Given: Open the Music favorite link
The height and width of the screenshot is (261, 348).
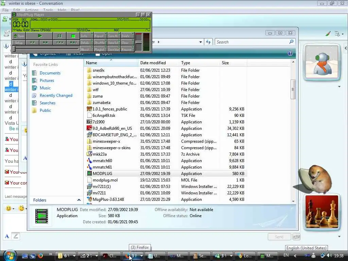Looking at the screenshot, I should tap(45, 88).
